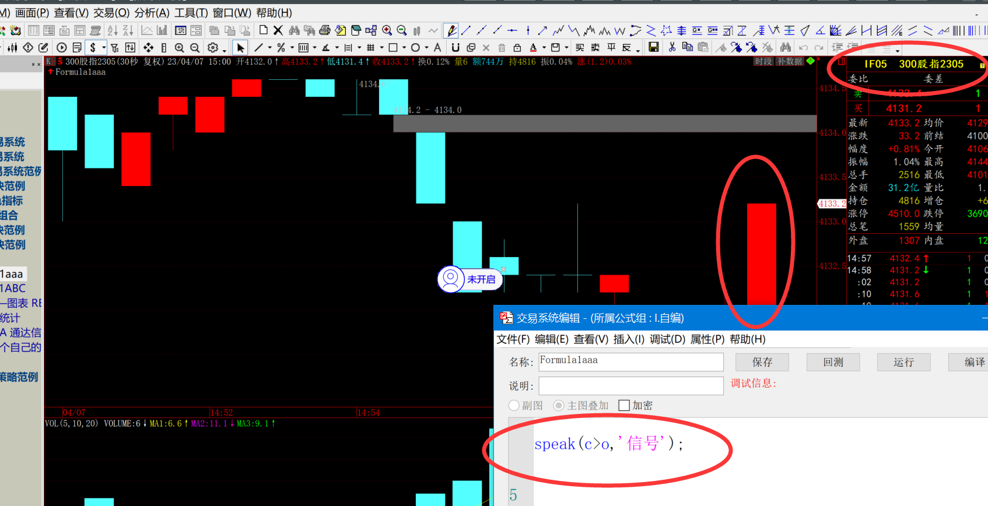This screenshot has width=988, height=506.
Task: Click the scissors cut icon
Action: coord(672,48)
